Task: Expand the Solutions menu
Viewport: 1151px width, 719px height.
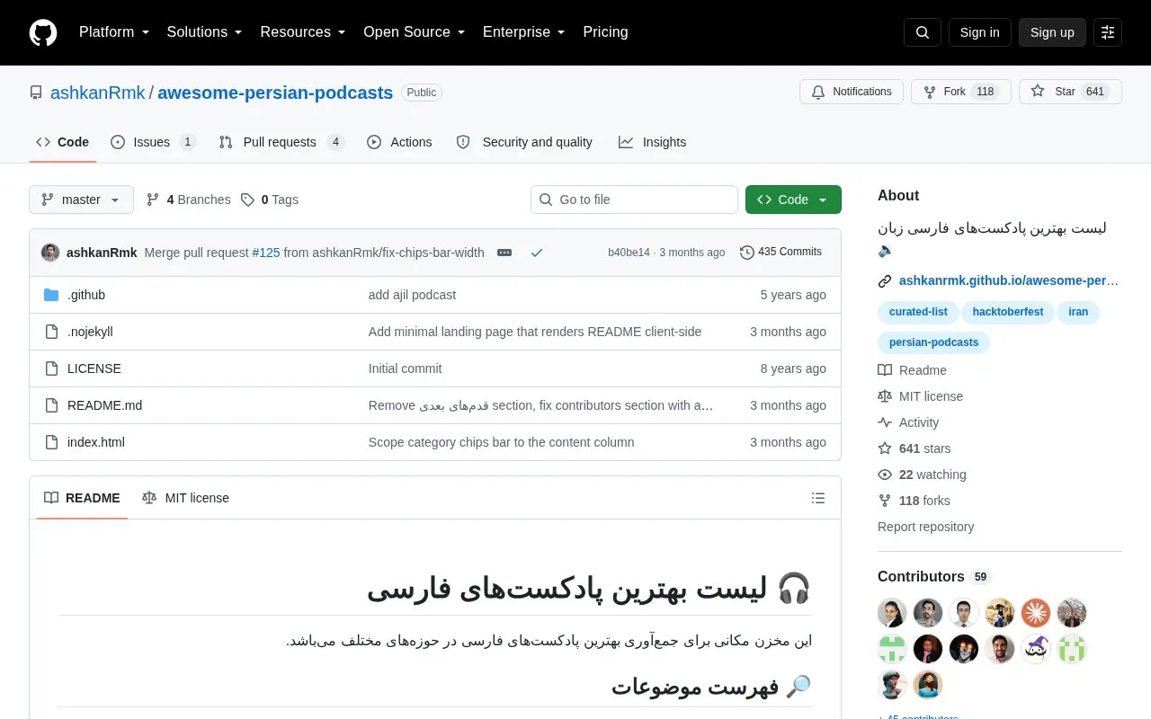Action: click(x=205, y=32)
